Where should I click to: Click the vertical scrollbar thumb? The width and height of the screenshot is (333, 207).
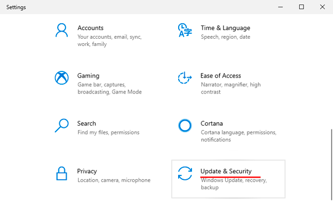(331, 164)
